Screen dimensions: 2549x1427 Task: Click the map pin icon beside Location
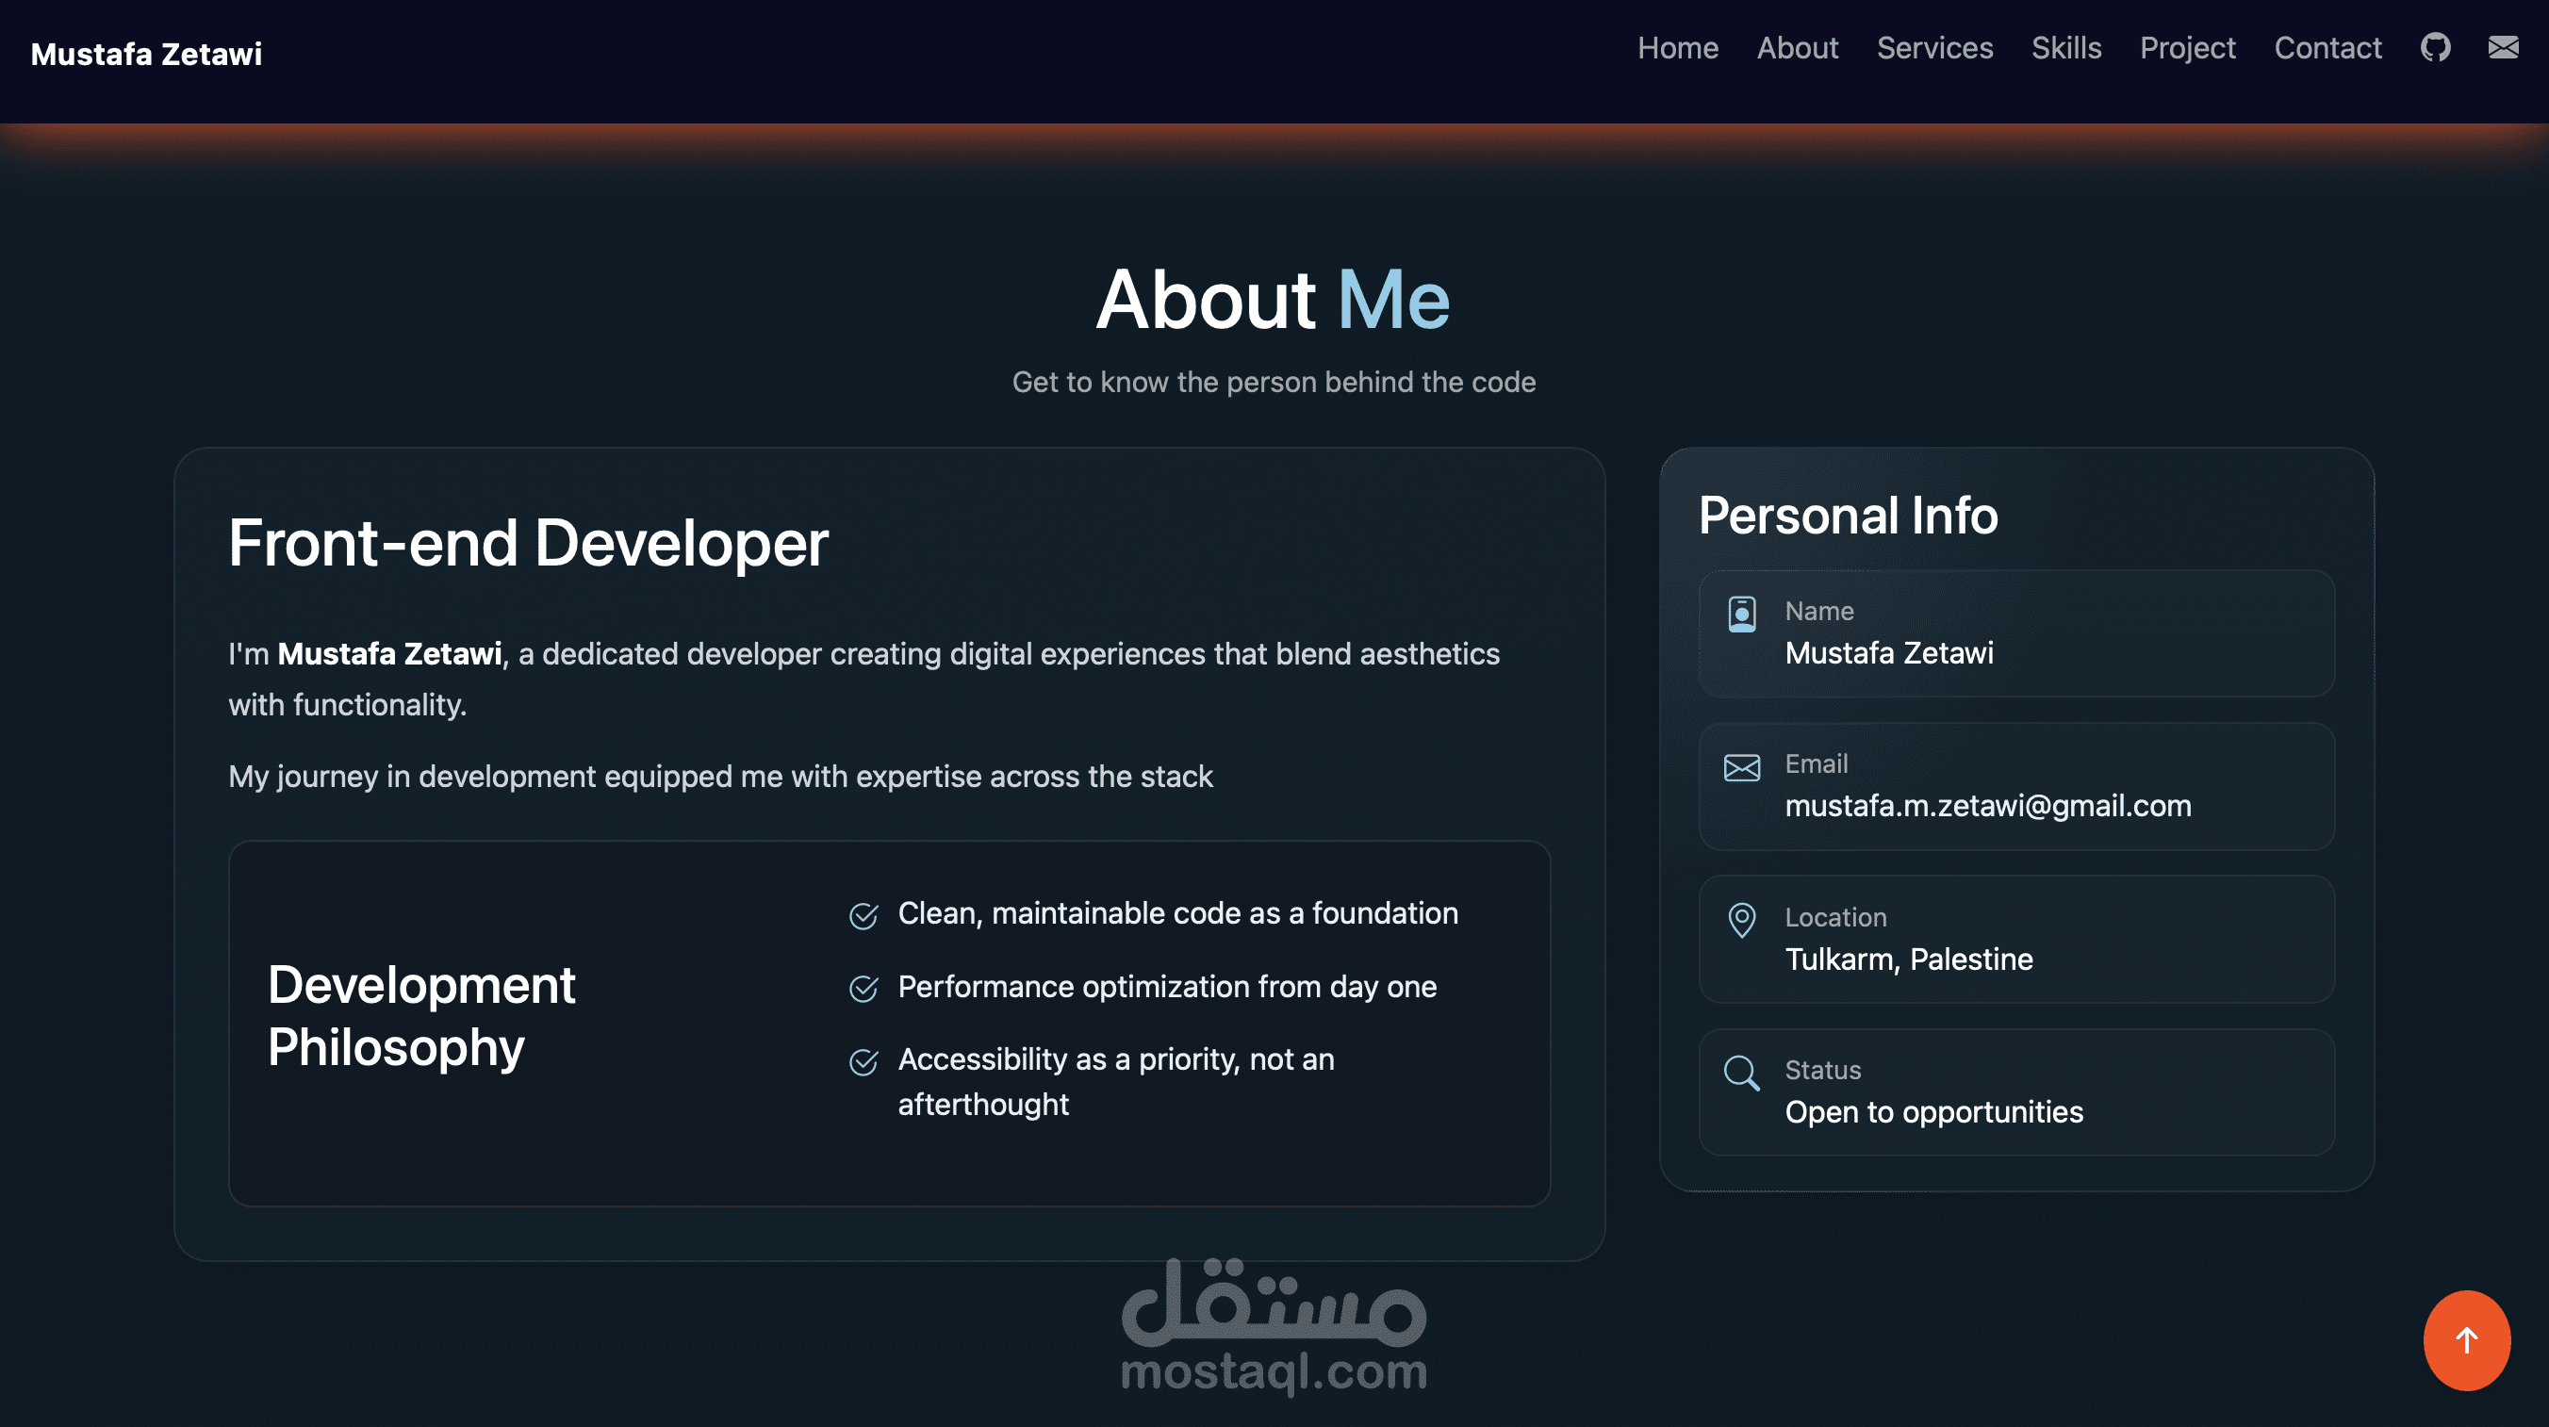point(1741,920)
